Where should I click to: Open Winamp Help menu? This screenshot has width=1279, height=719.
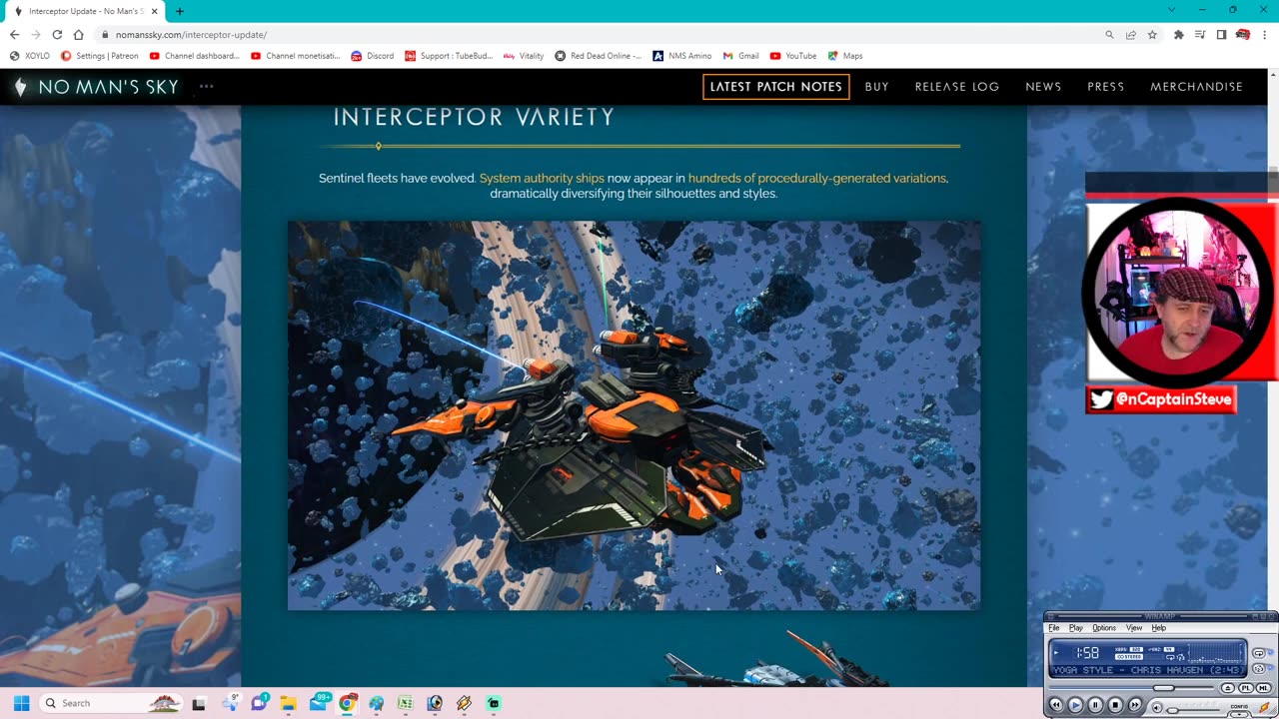click(x=1159, y=628)
